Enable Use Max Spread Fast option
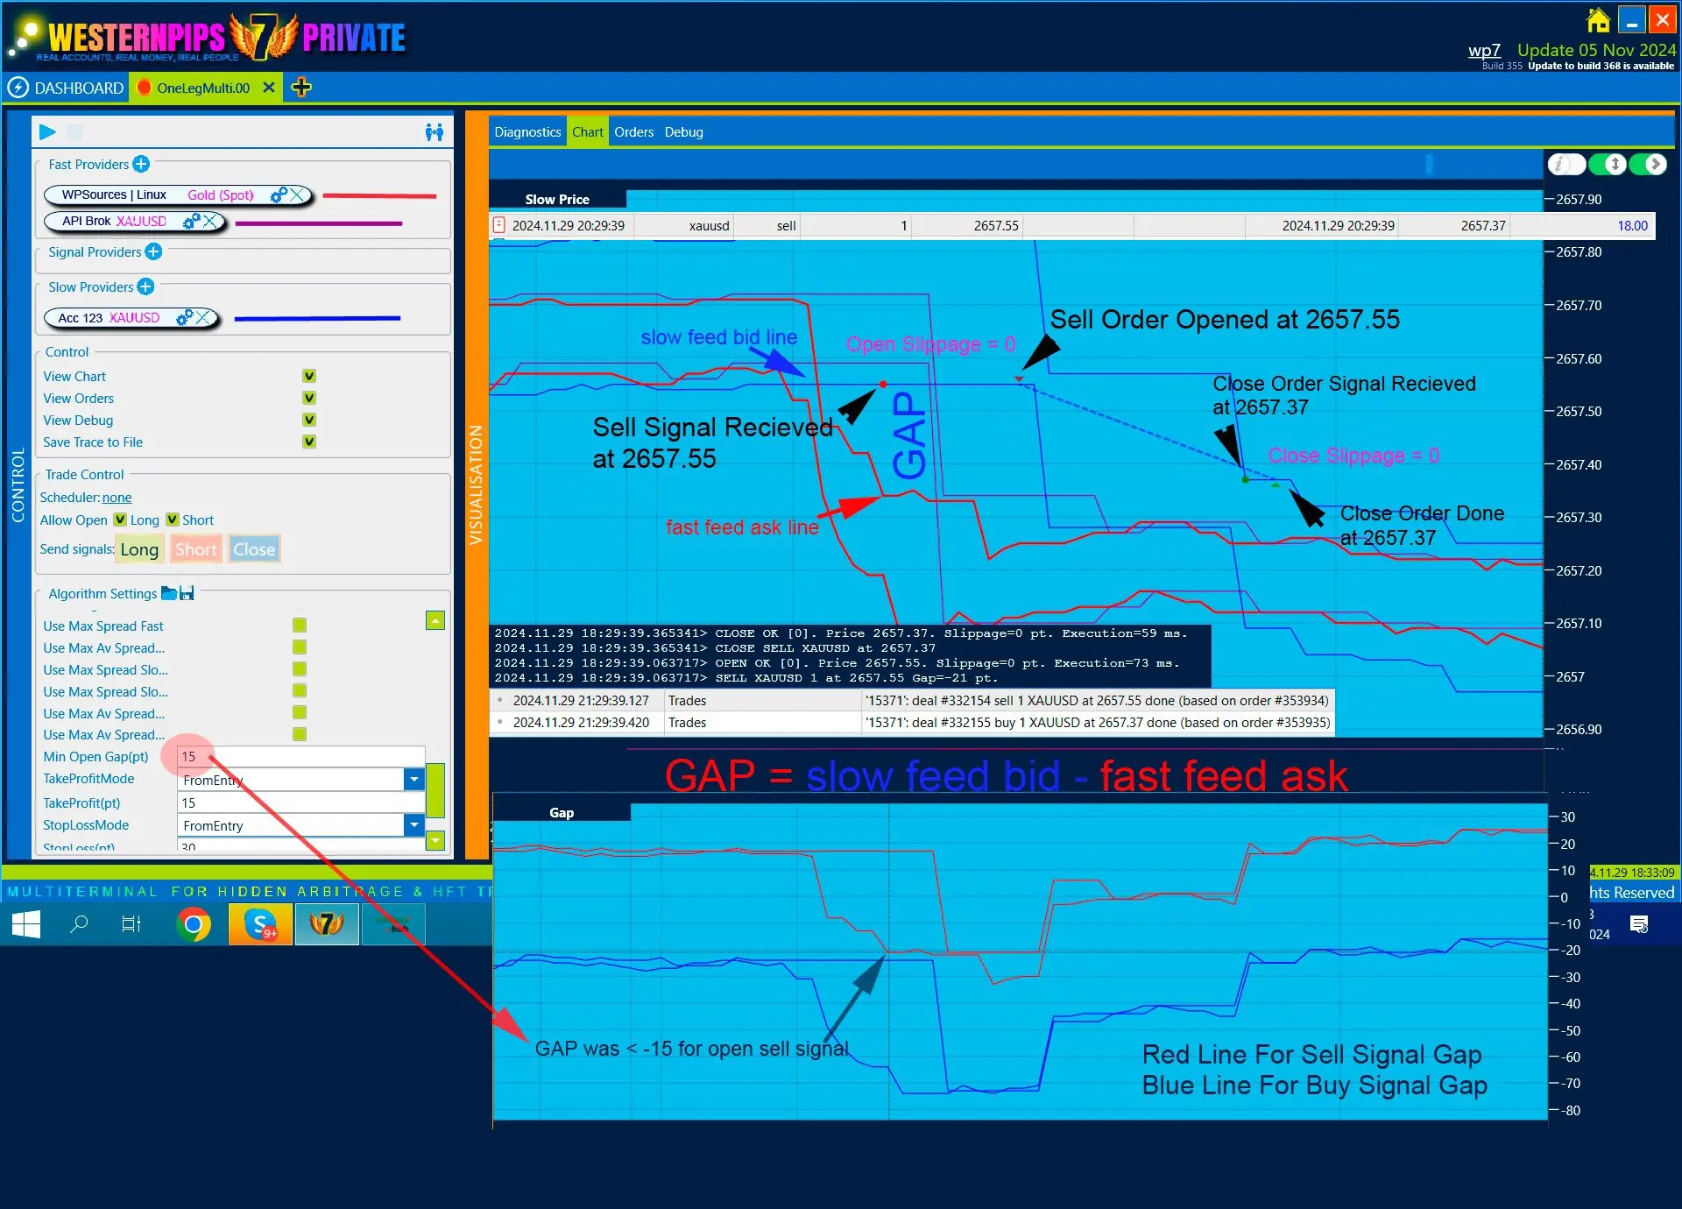The image size is (1682, 1209). 300,626
